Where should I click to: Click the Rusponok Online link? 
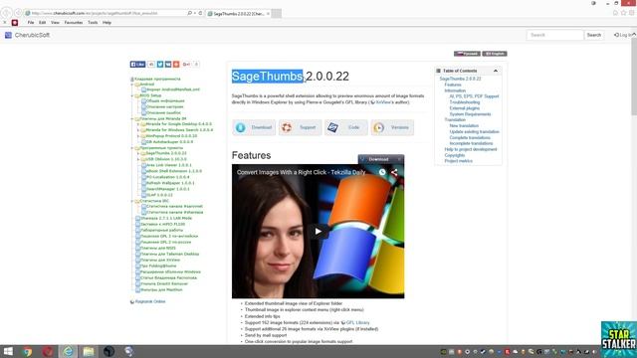[x=150, y=301]
